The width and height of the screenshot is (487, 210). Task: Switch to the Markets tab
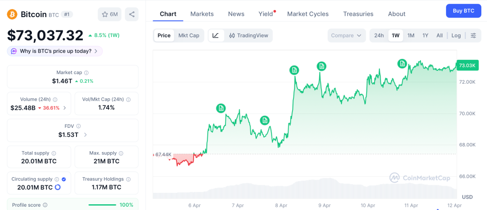point(202,14)
